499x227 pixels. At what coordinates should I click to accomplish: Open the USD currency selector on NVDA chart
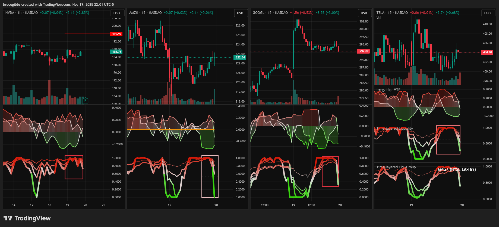(117, 13)
